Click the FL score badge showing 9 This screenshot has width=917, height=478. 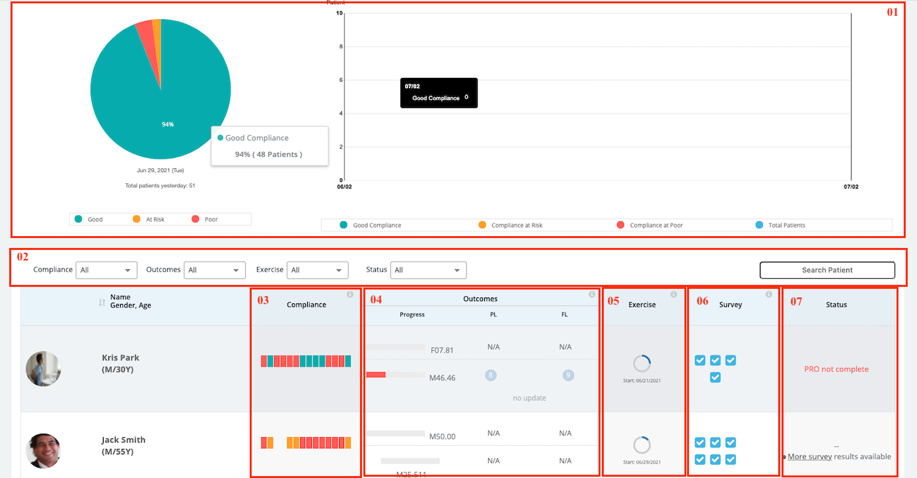(568, 375)
